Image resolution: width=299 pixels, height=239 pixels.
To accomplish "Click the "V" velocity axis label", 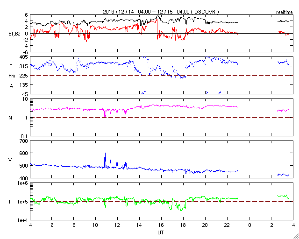I will point(10,160).
